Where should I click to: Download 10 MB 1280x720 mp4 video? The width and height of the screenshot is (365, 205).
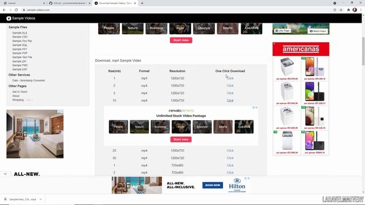click(230, 100)
